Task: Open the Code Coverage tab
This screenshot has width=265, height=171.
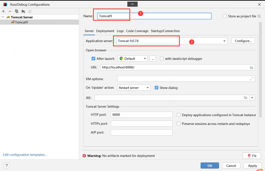Action: point(137,31)
